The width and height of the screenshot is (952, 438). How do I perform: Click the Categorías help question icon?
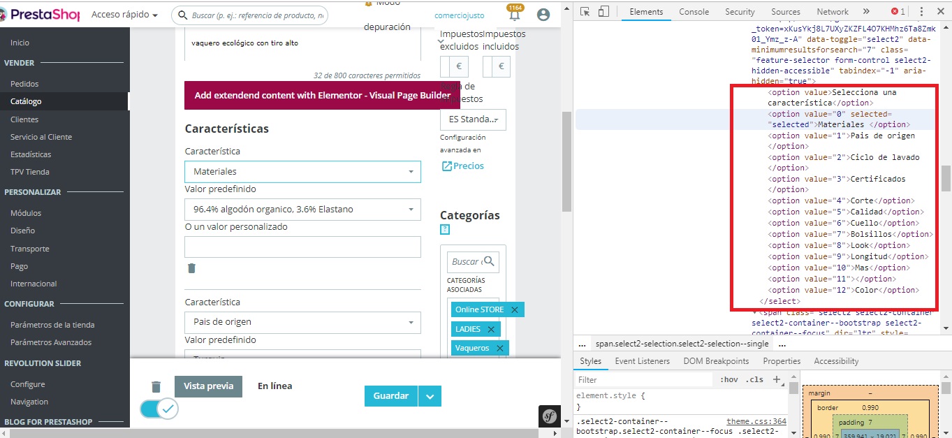tap(445, 229)
